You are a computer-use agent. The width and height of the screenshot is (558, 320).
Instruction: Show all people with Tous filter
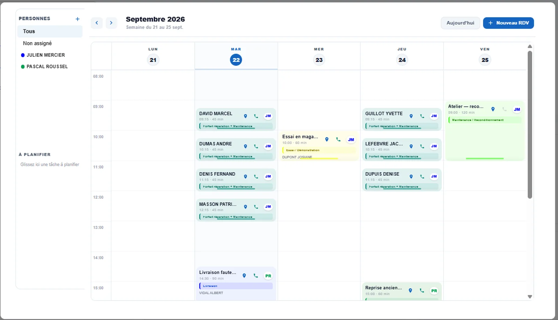(x=50, y=31)
